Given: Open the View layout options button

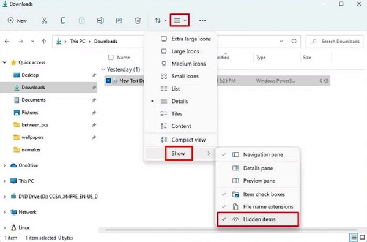Looking at the screenshot, I should [x=179, y=20].
